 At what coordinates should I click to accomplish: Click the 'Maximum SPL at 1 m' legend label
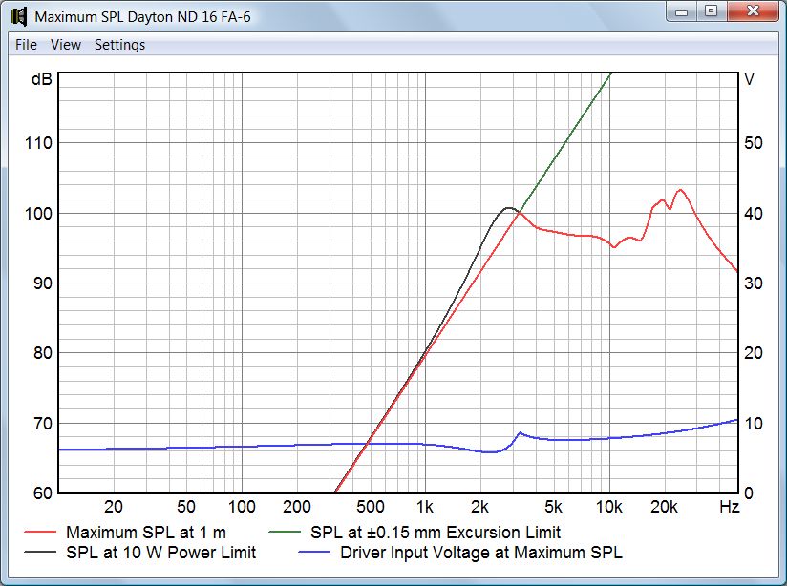point(146,533)
